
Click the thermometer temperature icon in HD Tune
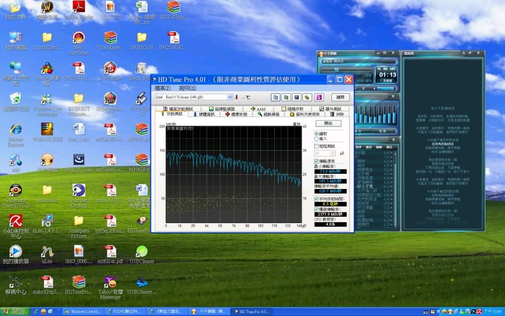[x=236, y=97]
